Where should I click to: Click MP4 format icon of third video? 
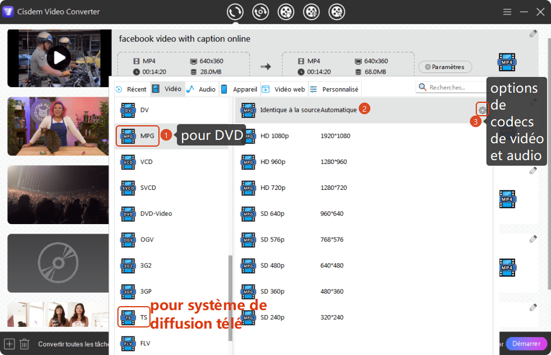coord(507,199)
